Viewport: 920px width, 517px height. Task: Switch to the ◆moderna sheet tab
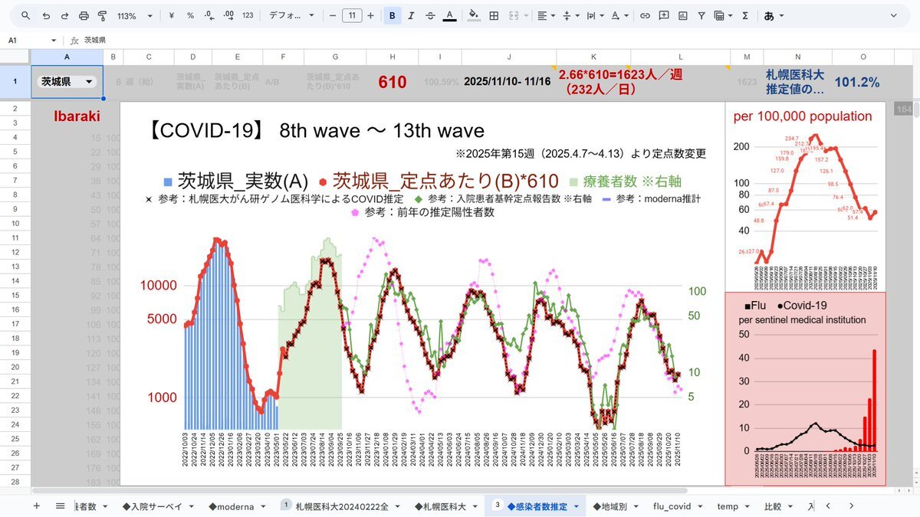coord(236,506)
